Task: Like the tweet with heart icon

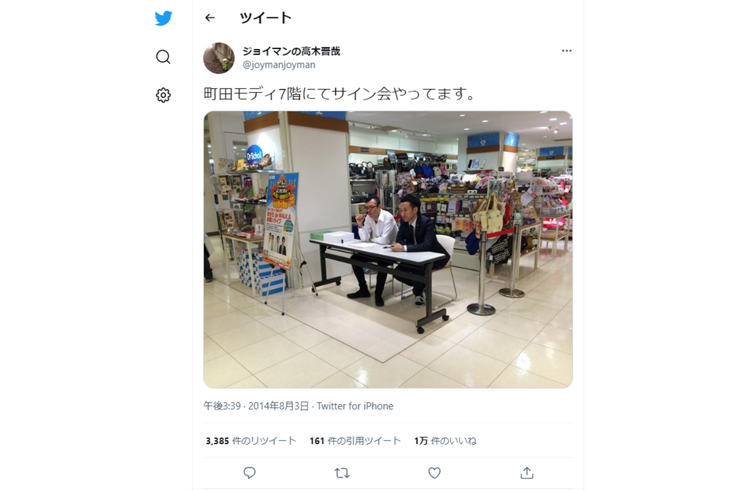Action: 434,473
